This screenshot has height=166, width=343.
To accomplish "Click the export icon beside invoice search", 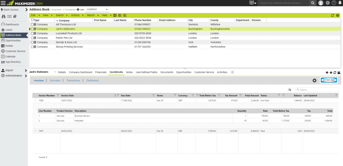I will point(290,90).
